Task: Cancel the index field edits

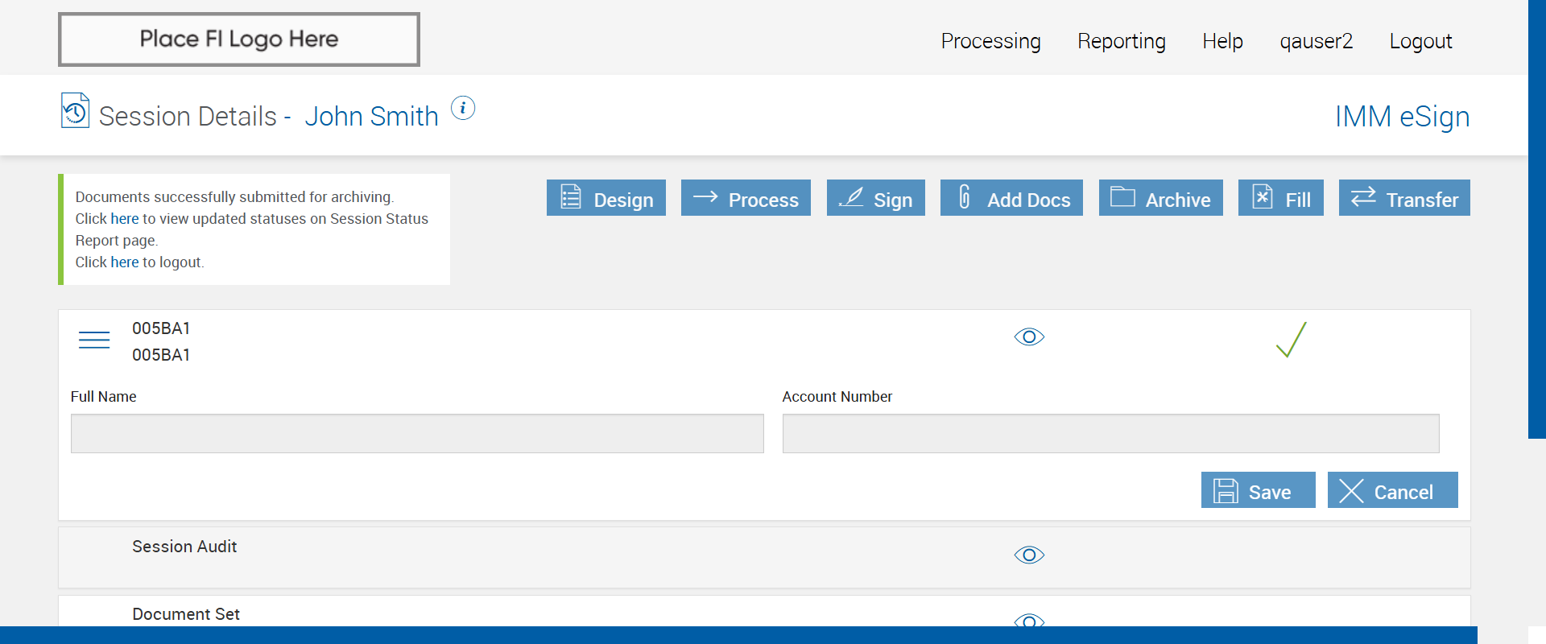Action: (x=1393, y=490)
